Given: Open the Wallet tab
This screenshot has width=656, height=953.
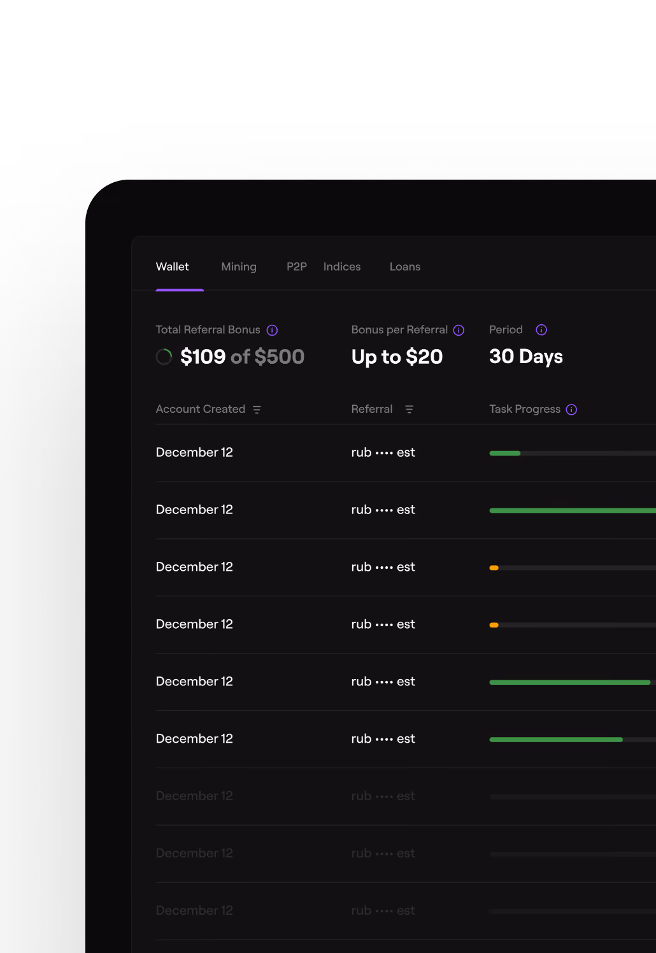Looking at the screenshot, I should [x=172, y=266].
